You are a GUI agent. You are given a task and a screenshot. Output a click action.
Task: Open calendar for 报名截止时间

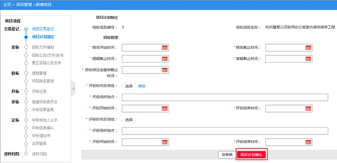click(308, 48)
